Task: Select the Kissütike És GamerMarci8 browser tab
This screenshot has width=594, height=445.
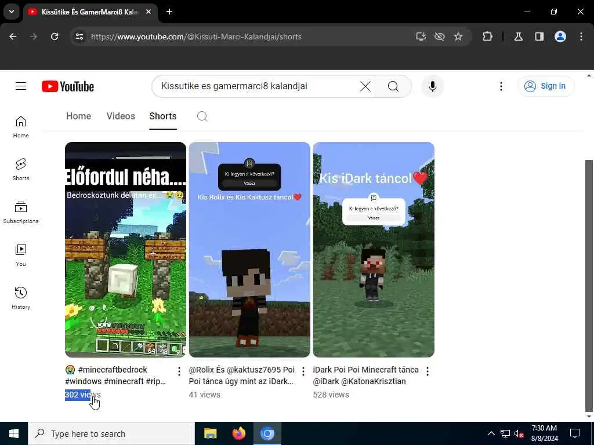Action: 91,12
